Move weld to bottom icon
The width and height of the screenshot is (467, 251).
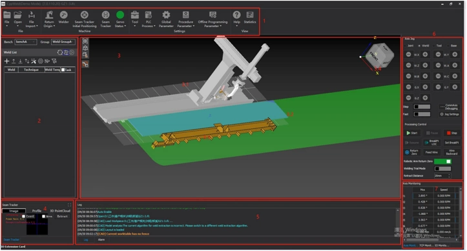pyautogui.click(x=20, y=61)
